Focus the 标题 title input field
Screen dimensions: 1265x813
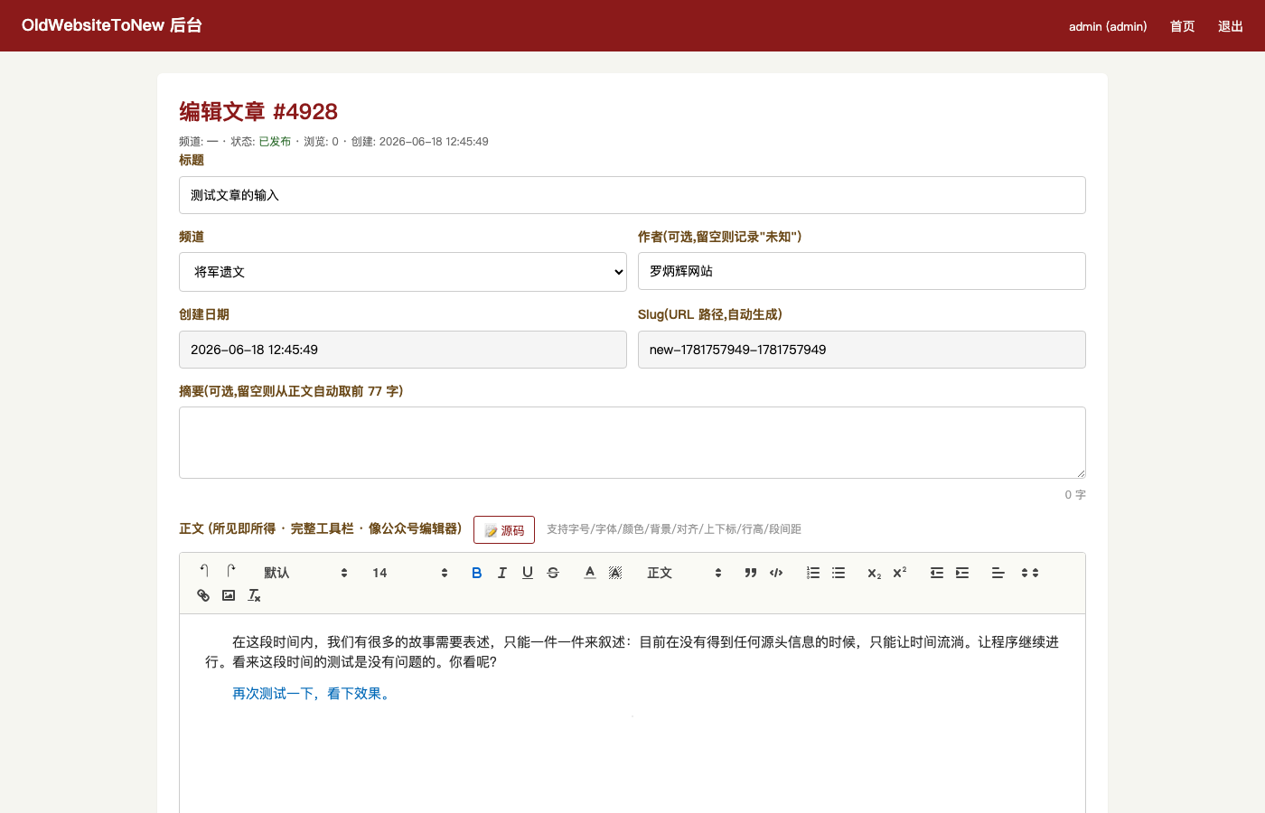click(632, 195)
